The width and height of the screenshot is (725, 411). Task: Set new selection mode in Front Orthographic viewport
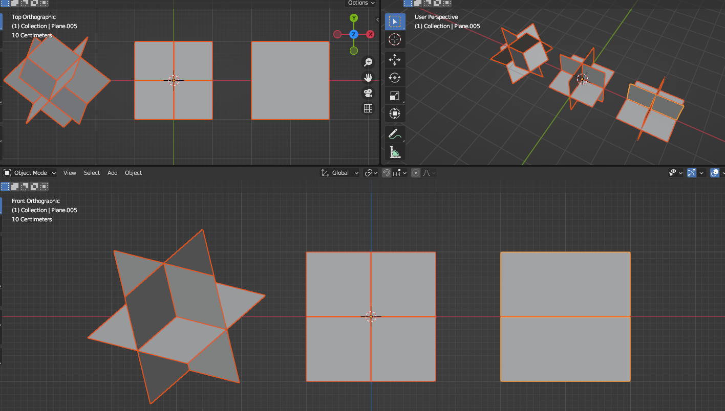tap(6, 187)
